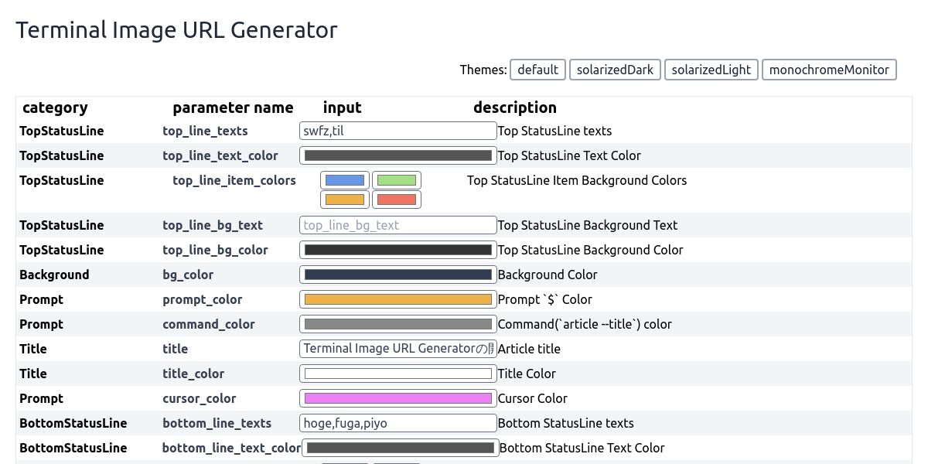The height and width of the screenshot is (464, 928).
Task: Apply the monochromeMonitor theme
Action: point(829,70)
